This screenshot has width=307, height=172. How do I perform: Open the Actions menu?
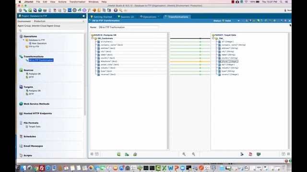pyautogui.click(x=62, y=2)
